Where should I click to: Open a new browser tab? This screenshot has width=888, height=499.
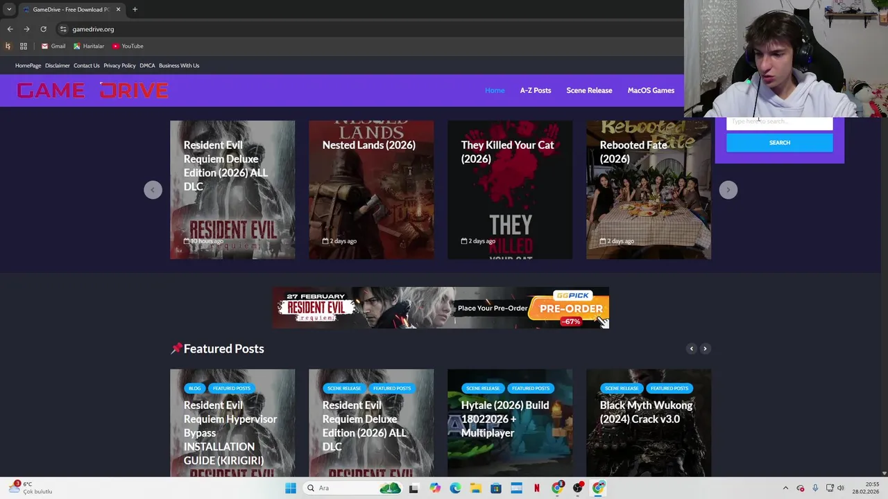[135, 9]
